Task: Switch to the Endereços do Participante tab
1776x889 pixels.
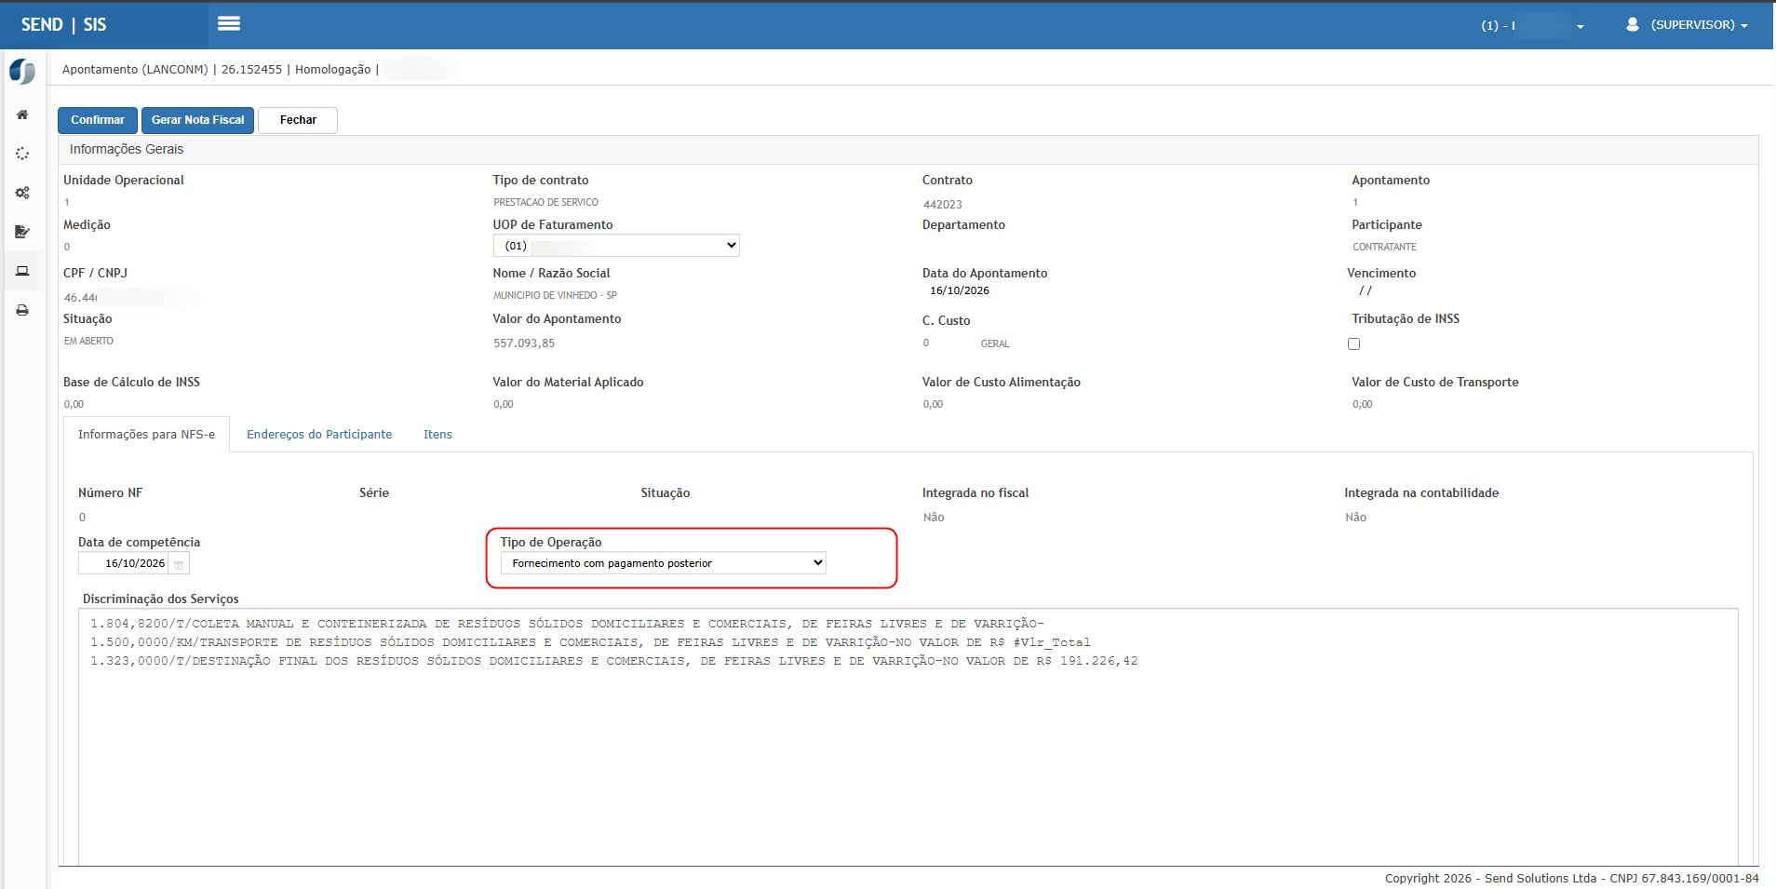Action: pos(319,435)
